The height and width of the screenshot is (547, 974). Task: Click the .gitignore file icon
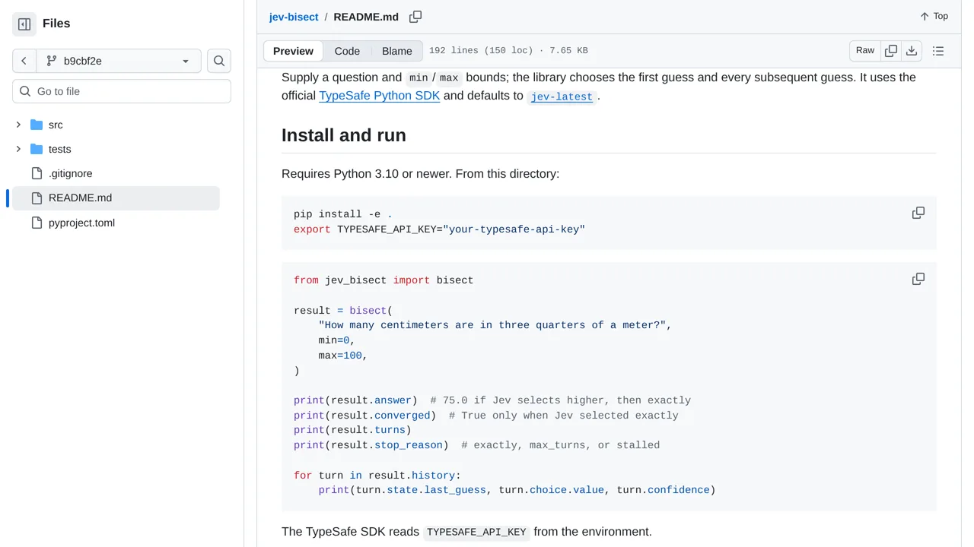pos(37,174)
